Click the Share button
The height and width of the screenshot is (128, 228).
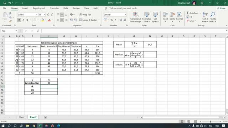221,8
